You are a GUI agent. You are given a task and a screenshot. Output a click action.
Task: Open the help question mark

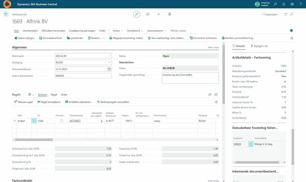click(x=300, y=4)
